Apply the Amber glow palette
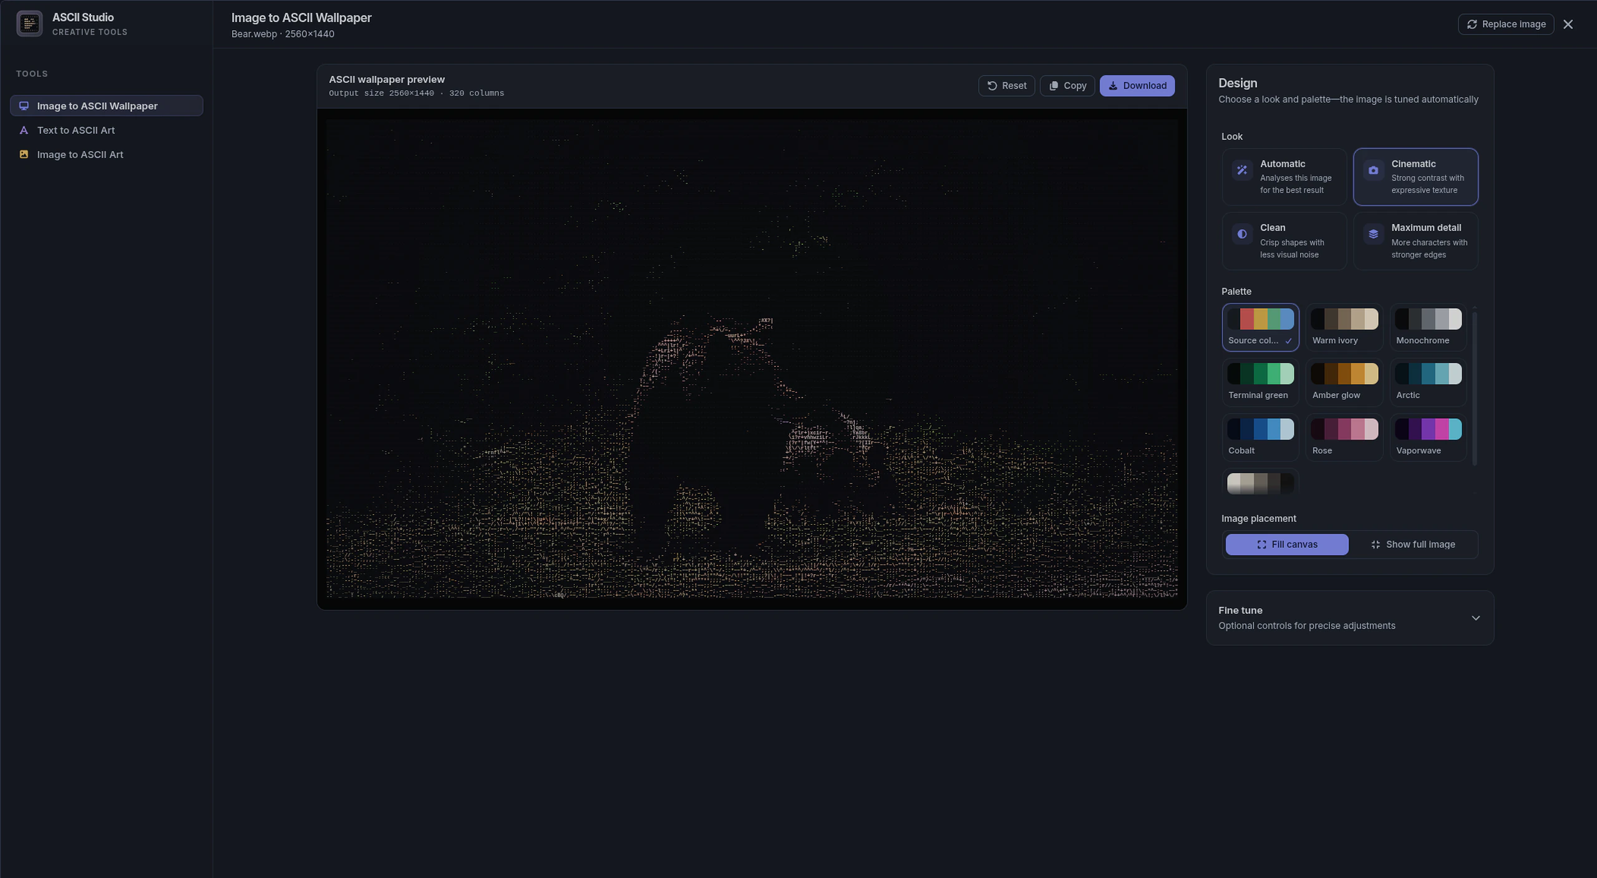 1344,382
